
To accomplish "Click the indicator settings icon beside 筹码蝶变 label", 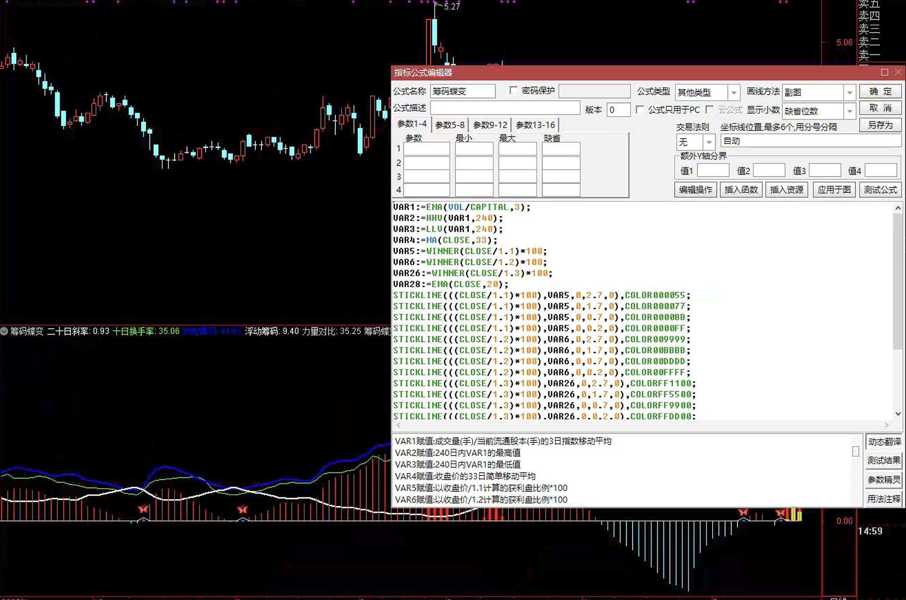I will point(4,331).
